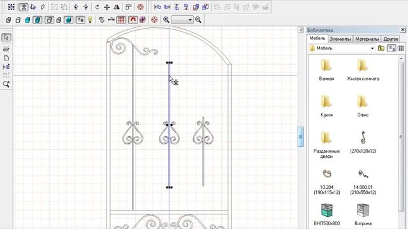Screen dimensions: 408x229
Task: Toggle the pressed rounded-box view button
Action: point(49,20)
